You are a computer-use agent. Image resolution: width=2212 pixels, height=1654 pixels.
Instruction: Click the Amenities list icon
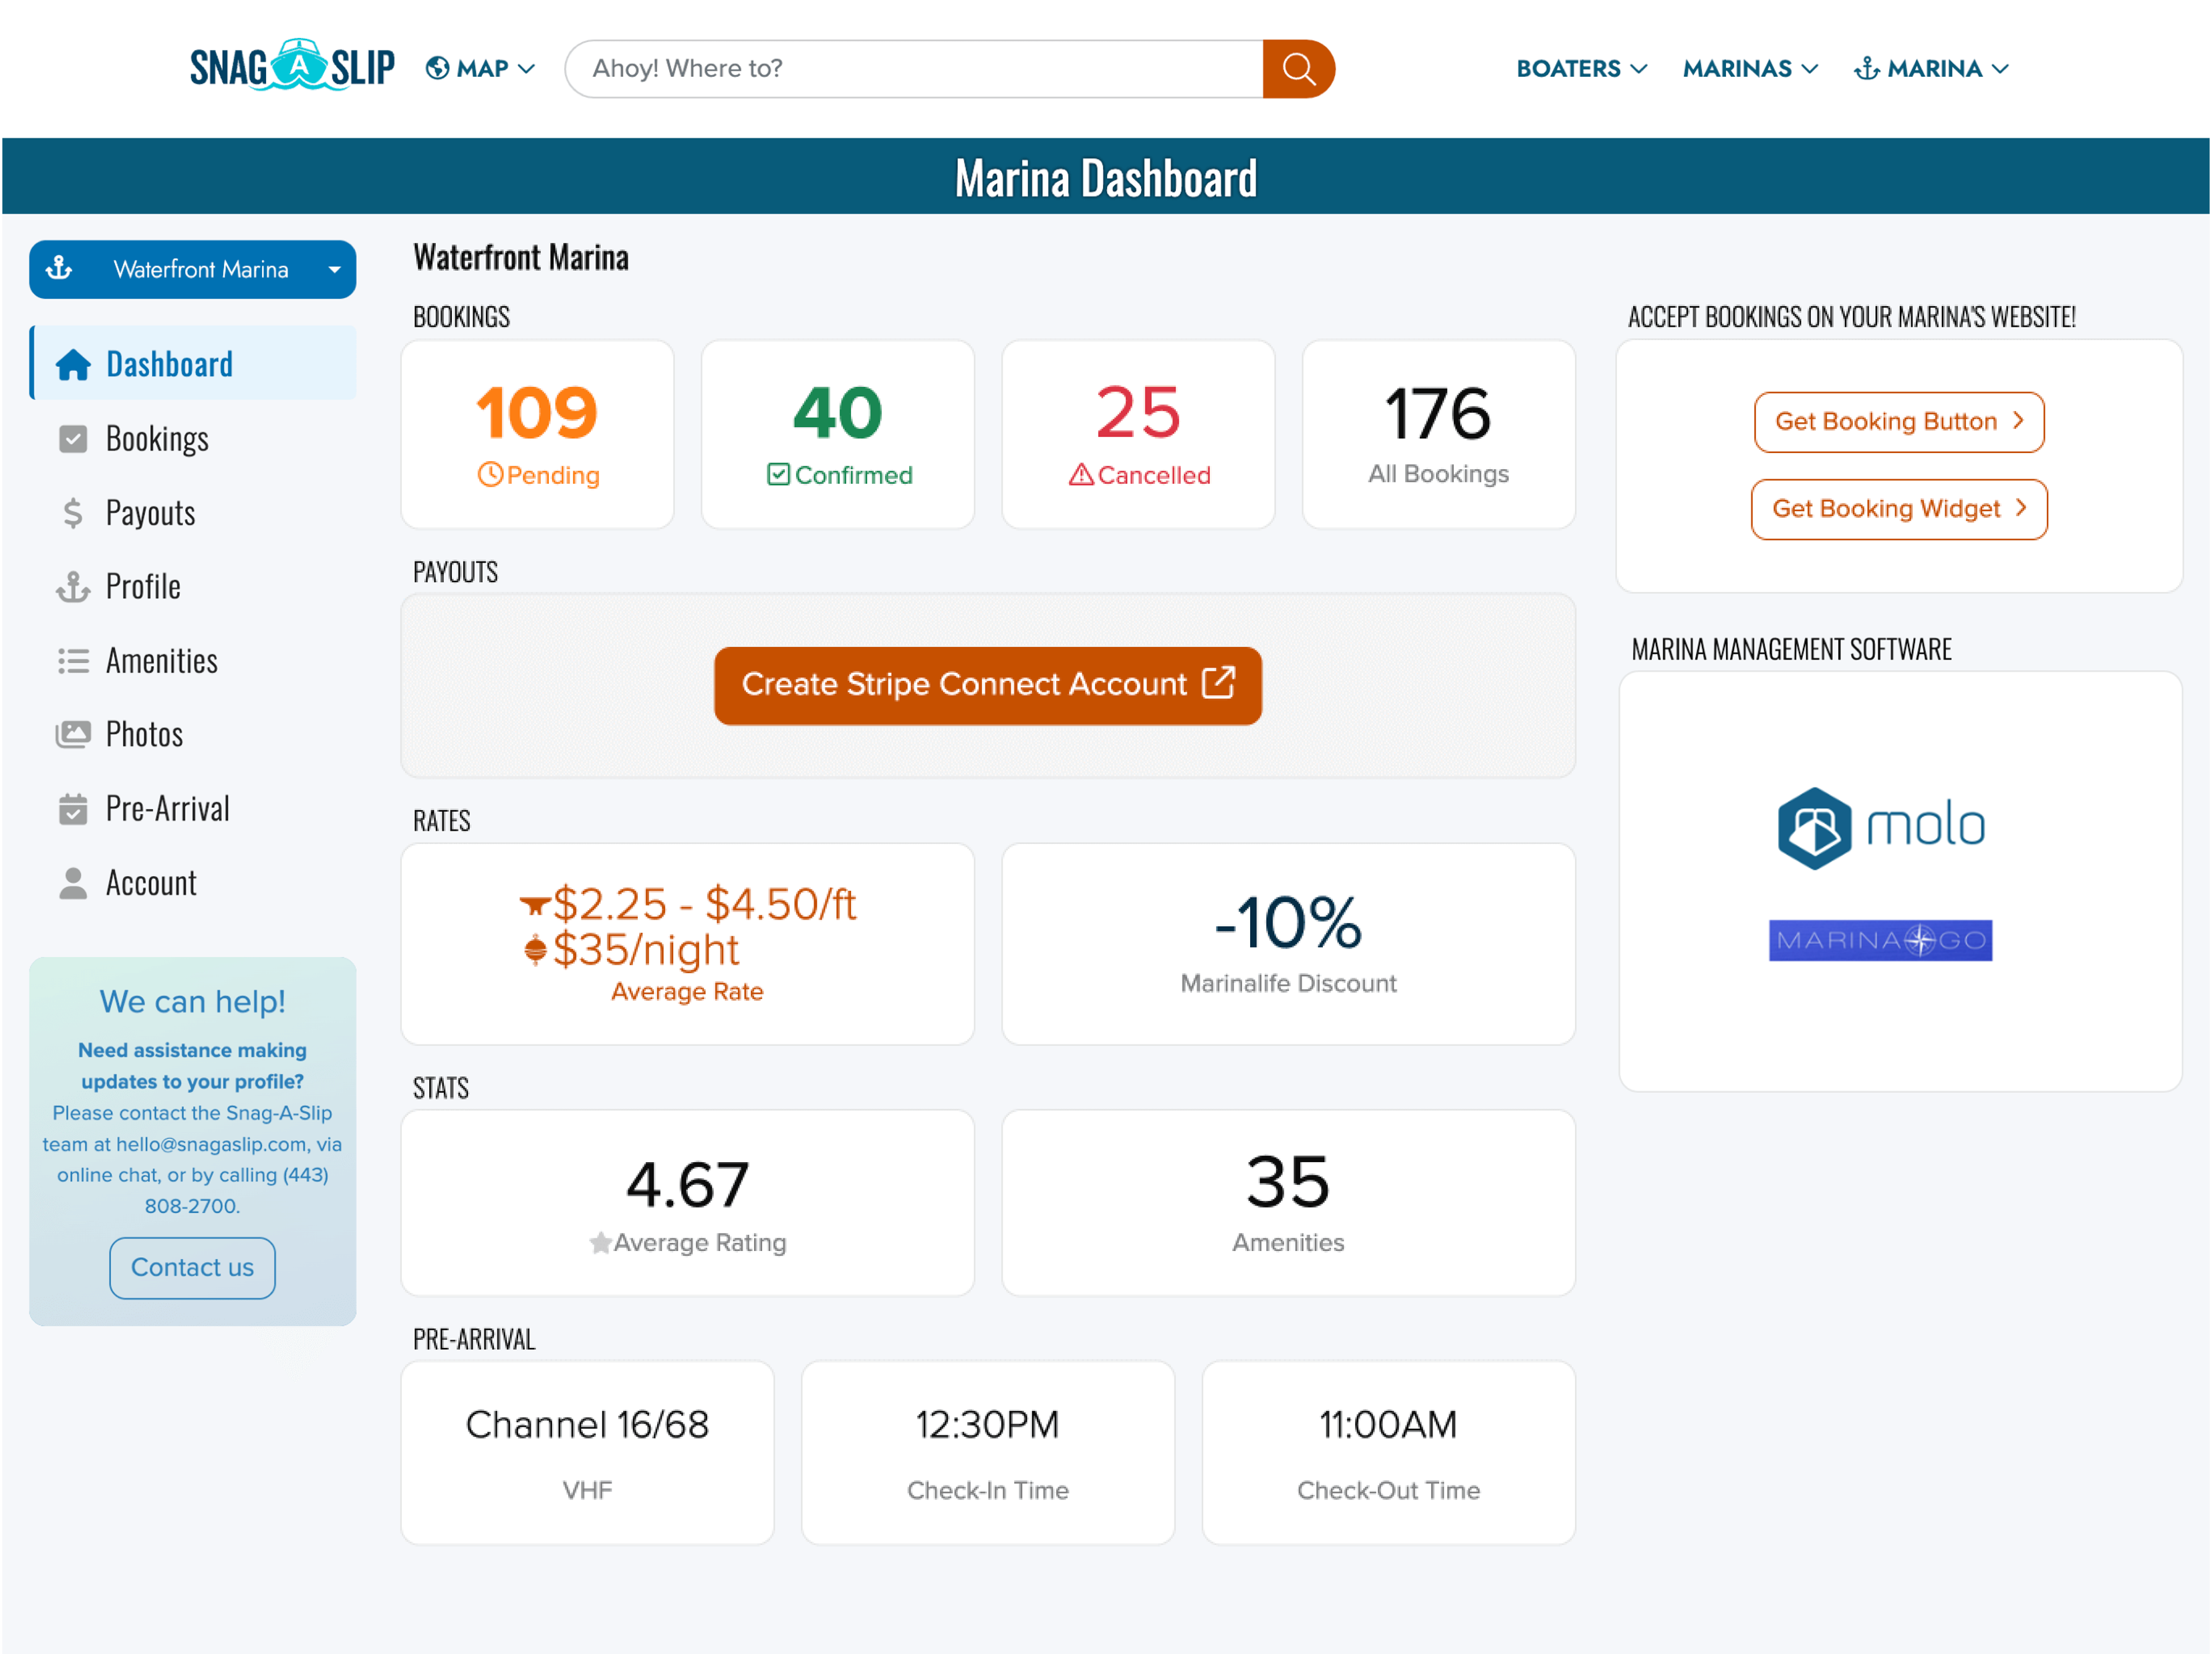pyautogui.click(x=73, y=661)
